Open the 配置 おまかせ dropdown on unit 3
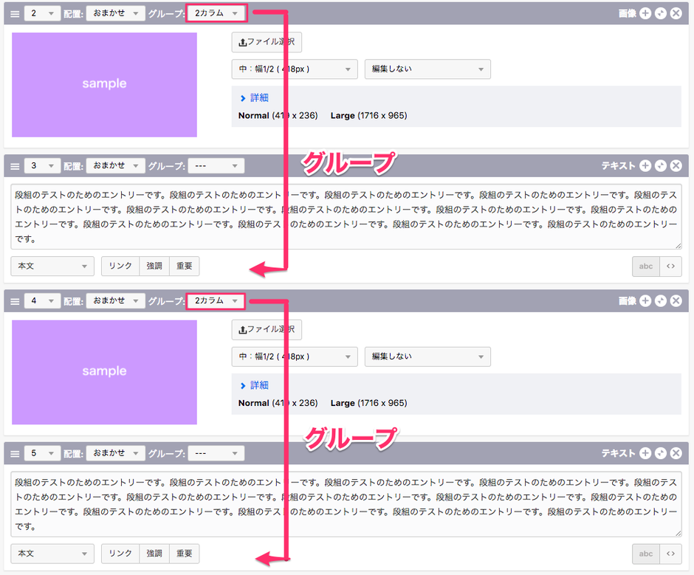The width and height of the screenshot is (694, 575). (115, 166)
